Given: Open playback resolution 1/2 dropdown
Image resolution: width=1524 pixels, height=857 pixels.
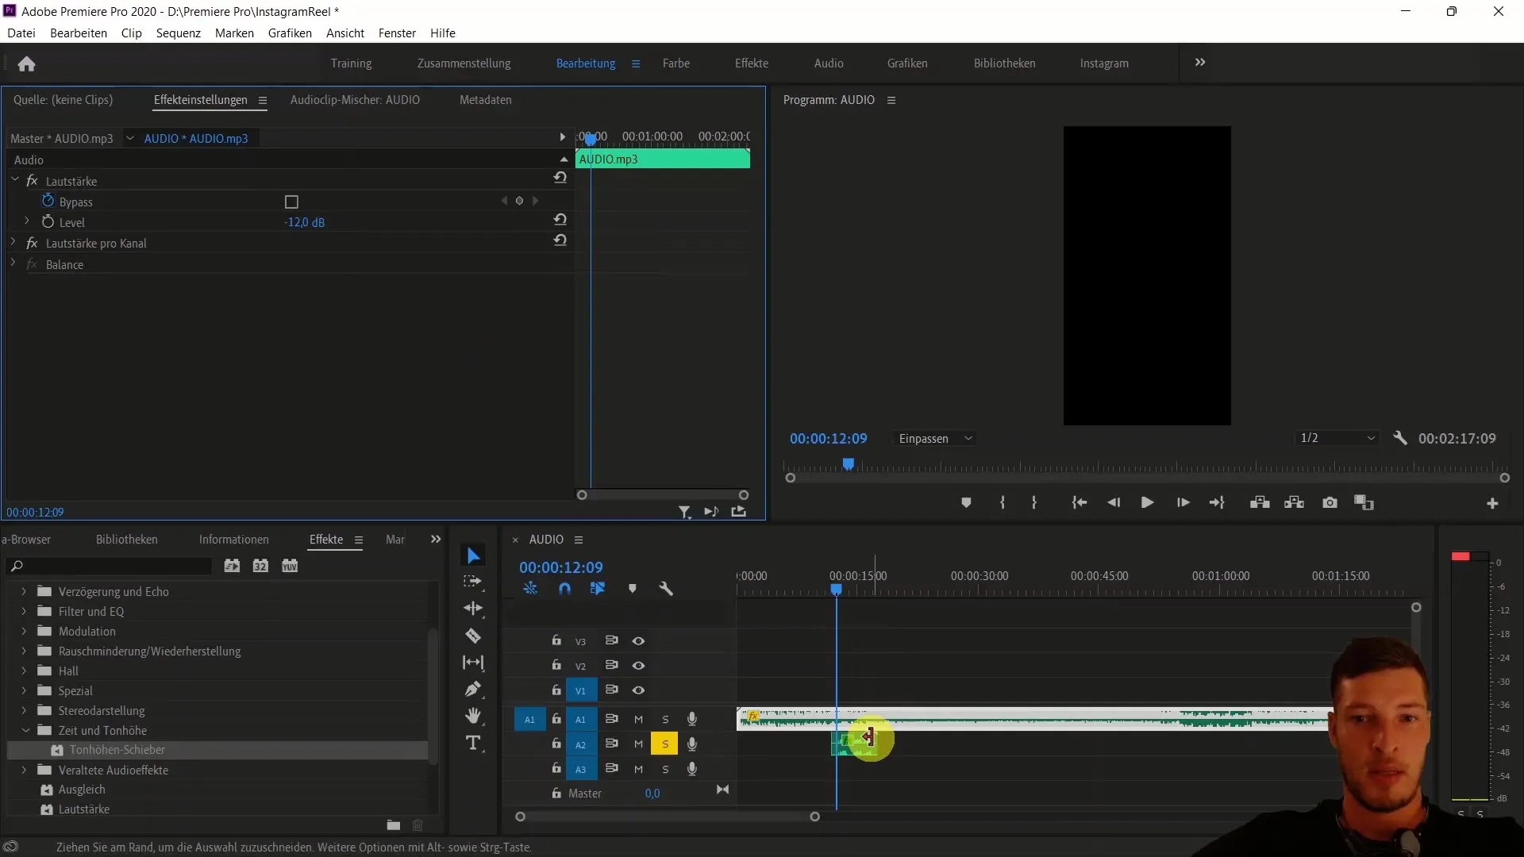Looking at the screenshot, I should (x=1337, y=438).
